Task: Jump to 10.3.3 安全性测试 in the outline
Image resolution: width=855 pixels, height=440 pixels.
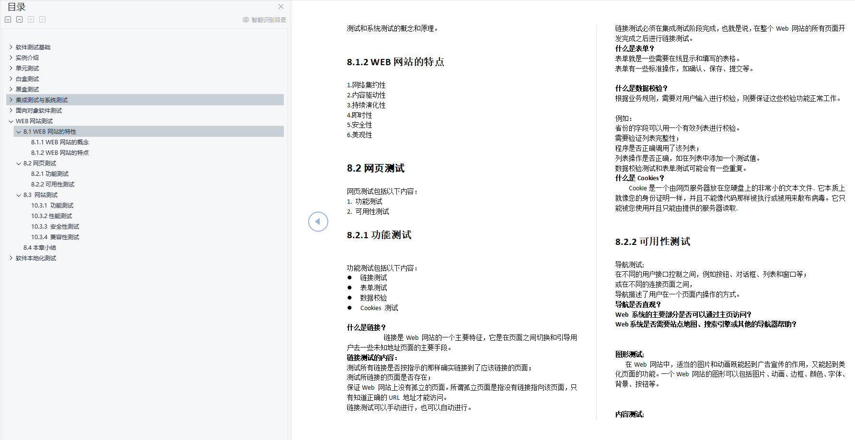Action: [x=56, y=226]
